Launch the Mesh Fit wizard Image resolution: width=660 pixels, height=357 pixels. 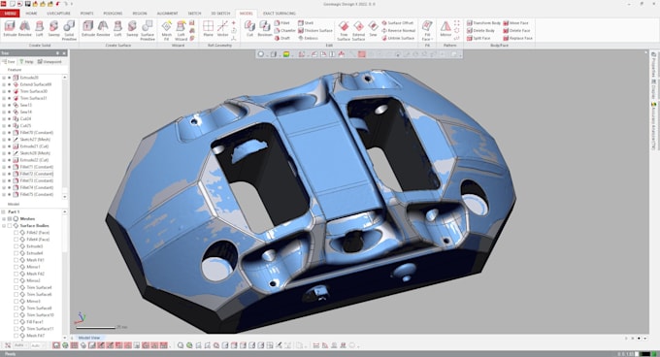point(167,30)
